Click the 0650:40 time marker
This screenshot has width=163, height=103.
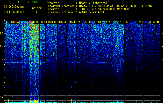[x=154, y=22]
